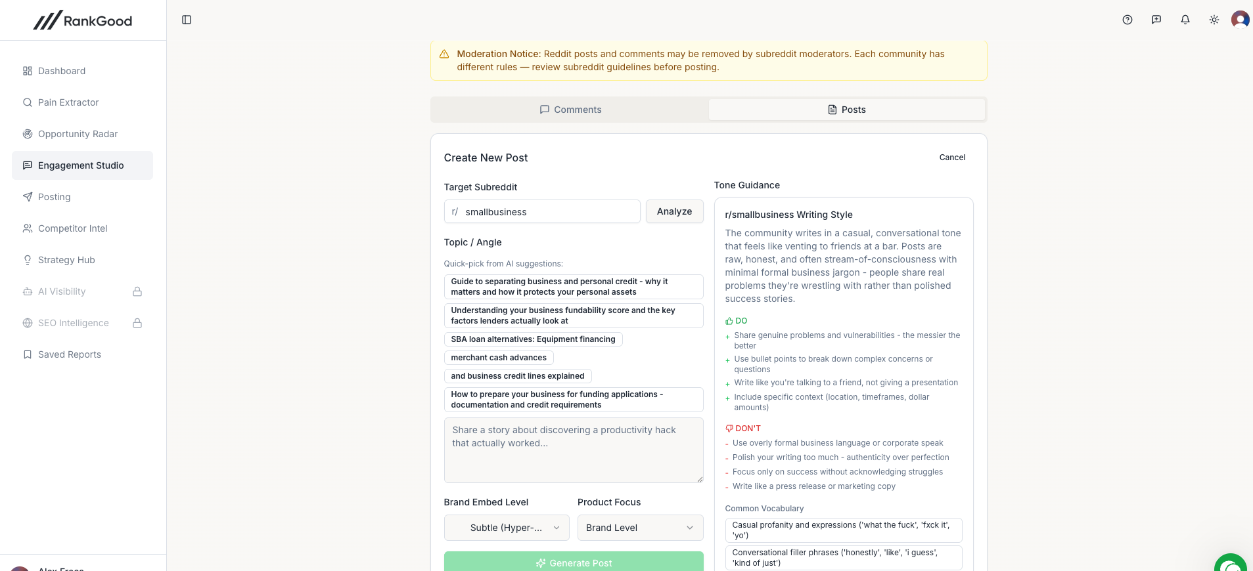Open the chat support bubble
This screenshot has width=1253, height=571.
[x=1231, y=562]
